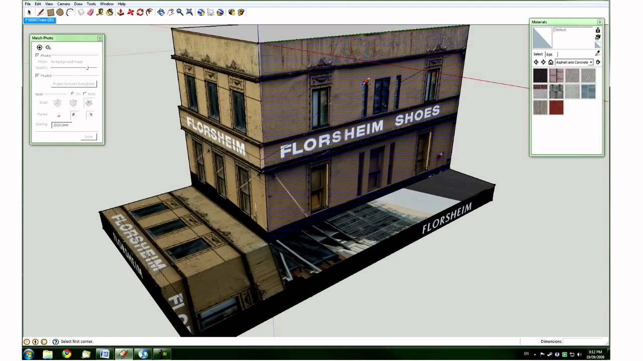
Task: Choose the first grid style option
Action: point(57,103)
